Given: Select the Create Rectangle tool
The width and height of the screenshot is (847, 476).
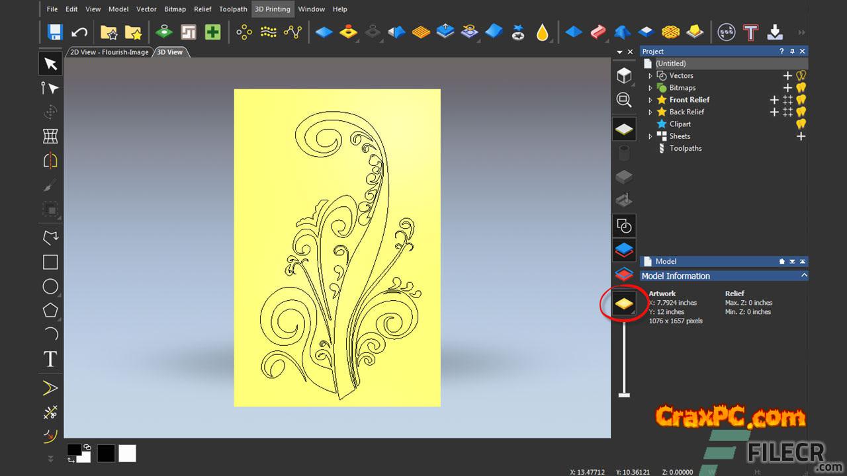Looking at the screenshot, I should point(50,262).
